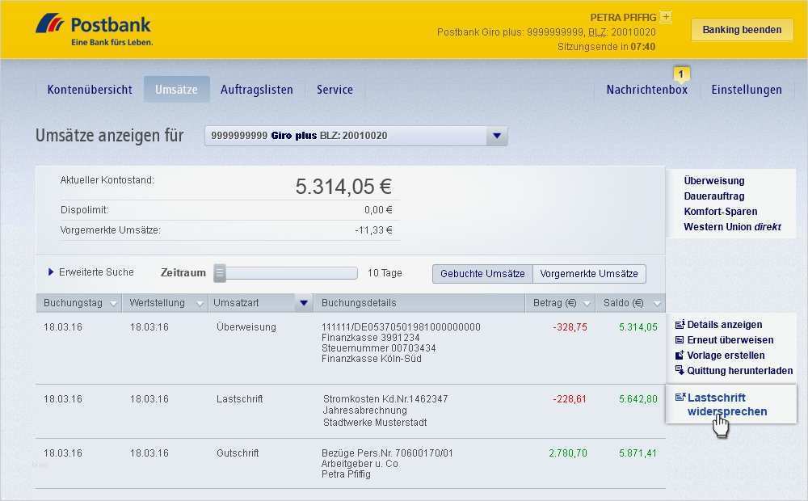Open the Dauerauftrag link
This screenshot has height=501, width=808.
pyautogui.click(x=714, y=196)
